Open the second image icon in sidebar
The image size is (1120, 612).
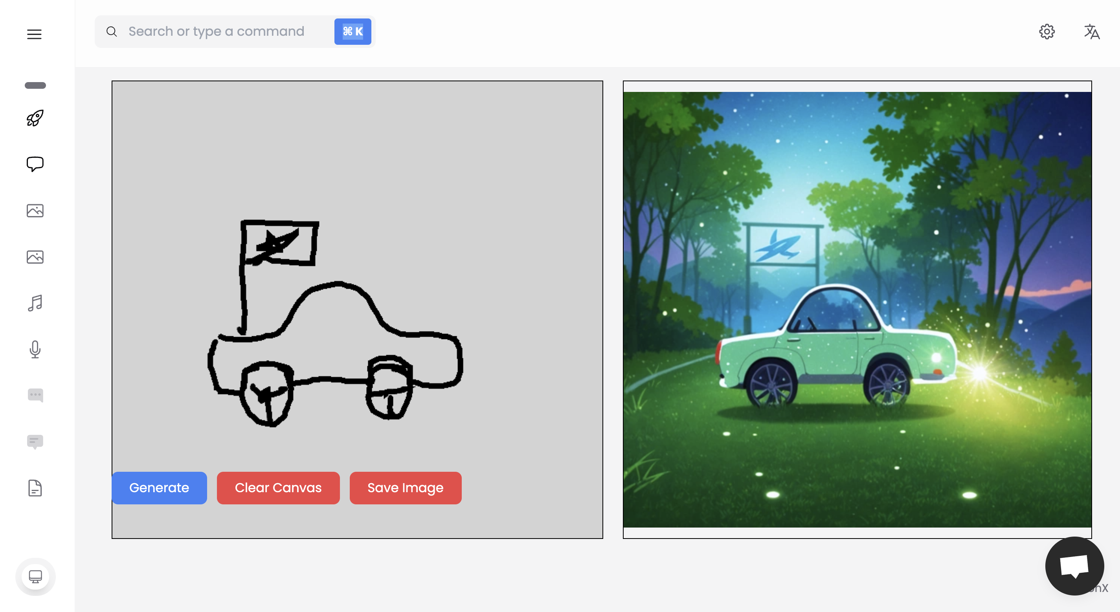point(35,257)
